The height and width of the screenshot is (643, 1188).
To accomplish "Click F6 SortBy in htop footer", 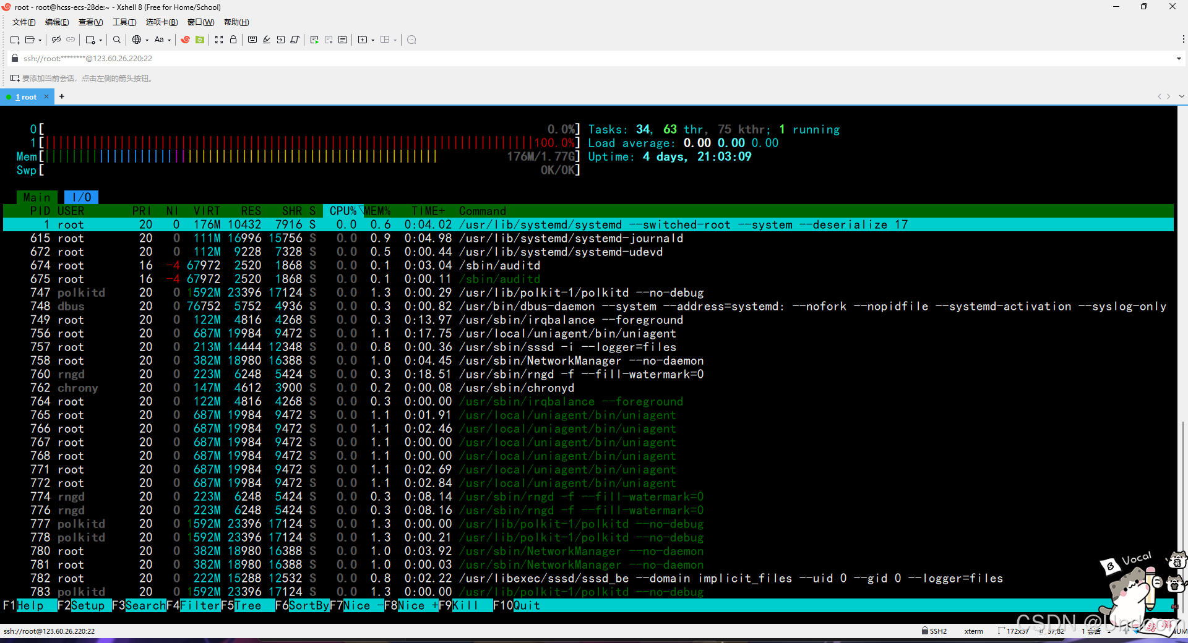I will [x=303, y=605].
